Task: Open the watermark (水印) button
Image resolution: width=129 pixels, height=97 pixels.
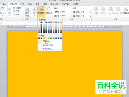Action: point(34,12)
